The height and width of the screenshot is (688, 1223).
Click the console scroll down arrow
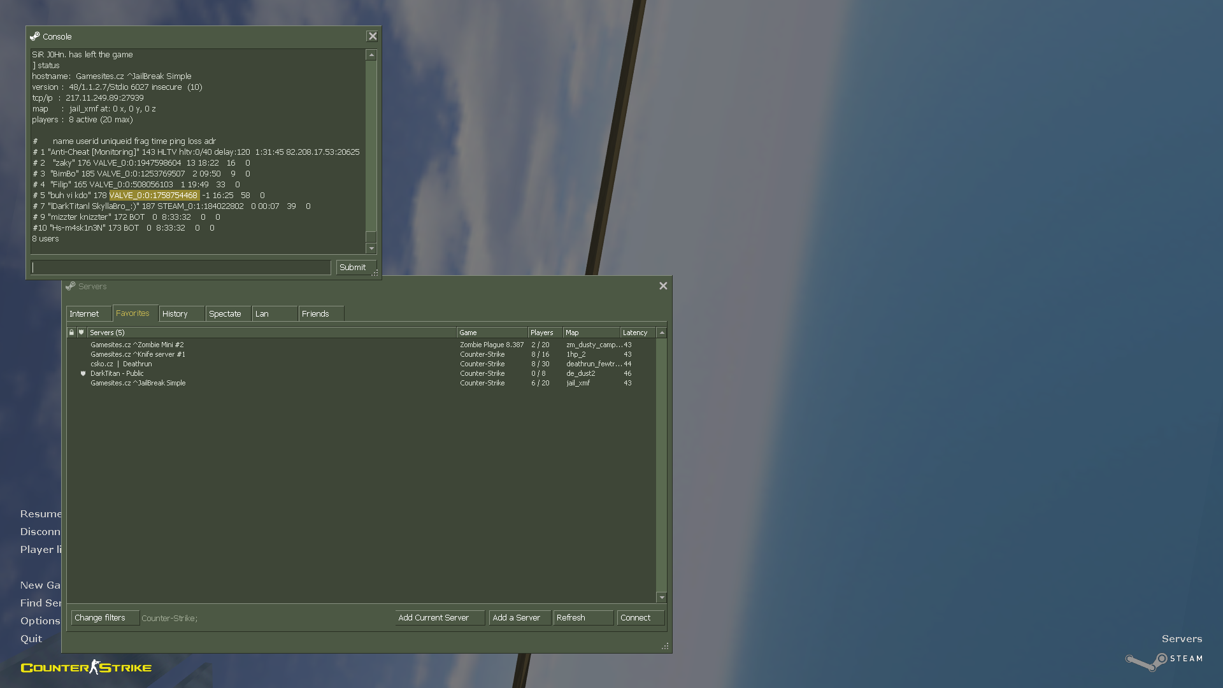(x=371, y=248)
